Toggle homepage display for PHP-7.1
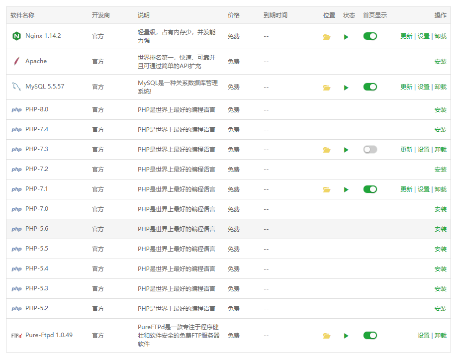The height and width of the screenshot is (356, 455). (x=370, y=189)
